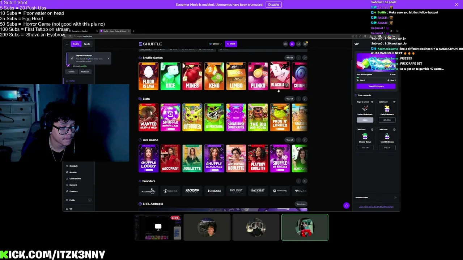The height and width of the screenshot is (260, 463).
Task: Dismiss the Deposit Confirmed notification
Action: coord(108,58)
